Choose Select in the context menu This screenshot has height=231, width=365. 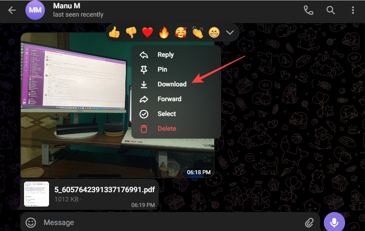tap(167, 114)
